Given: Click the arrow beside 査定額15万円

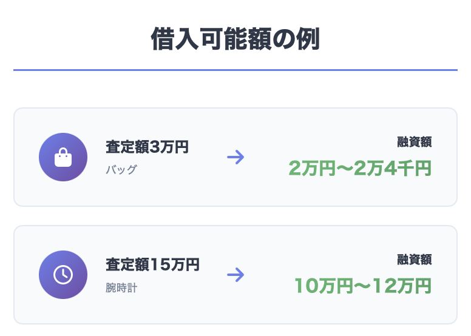Looking at the screenshot, I should (x=235, y=275).
